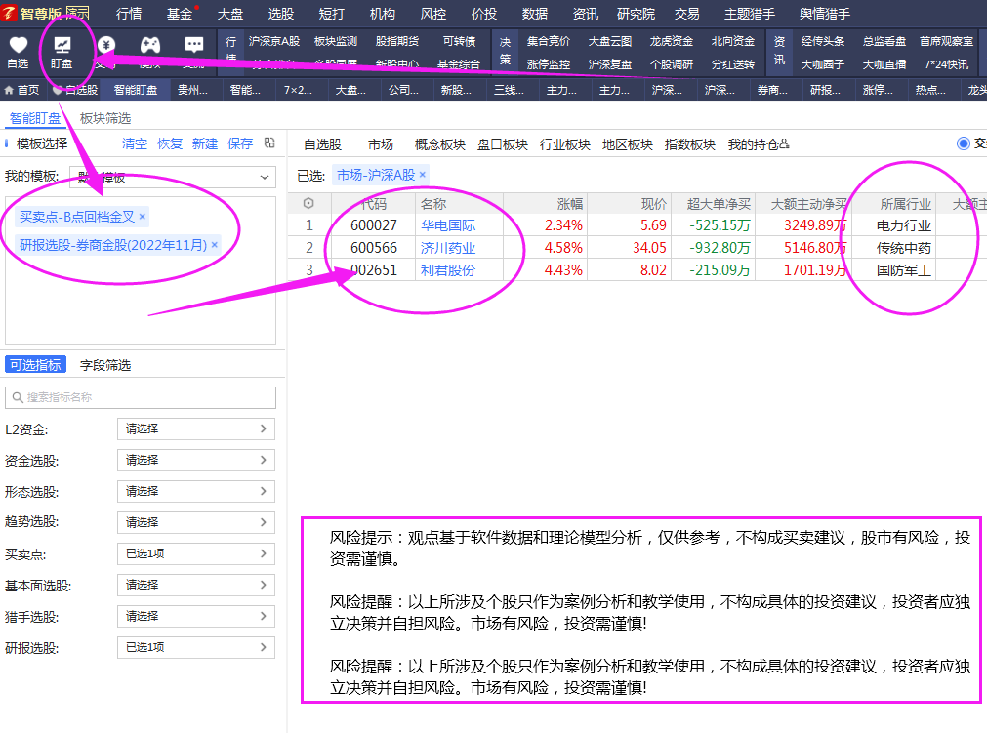Expand the 买卖点 selector showing 已选1项

(196, 553)
